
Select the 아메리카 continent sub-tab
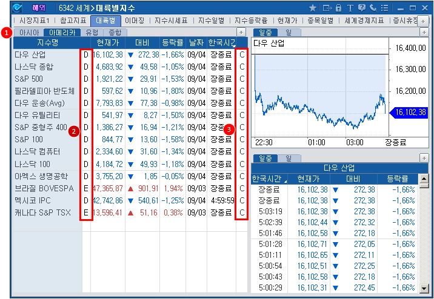click(x=62, y=33)
